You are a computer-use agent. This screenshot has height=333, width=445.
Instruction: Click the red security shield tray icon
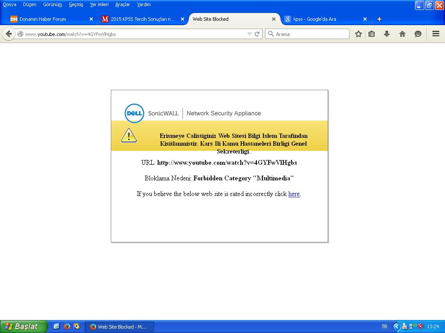coord(420,326)
